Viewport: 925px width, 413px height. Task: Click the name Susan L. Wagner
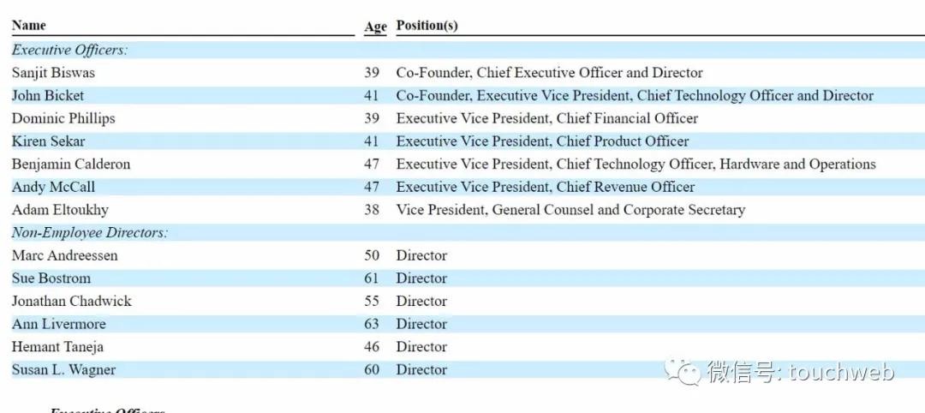63,369
